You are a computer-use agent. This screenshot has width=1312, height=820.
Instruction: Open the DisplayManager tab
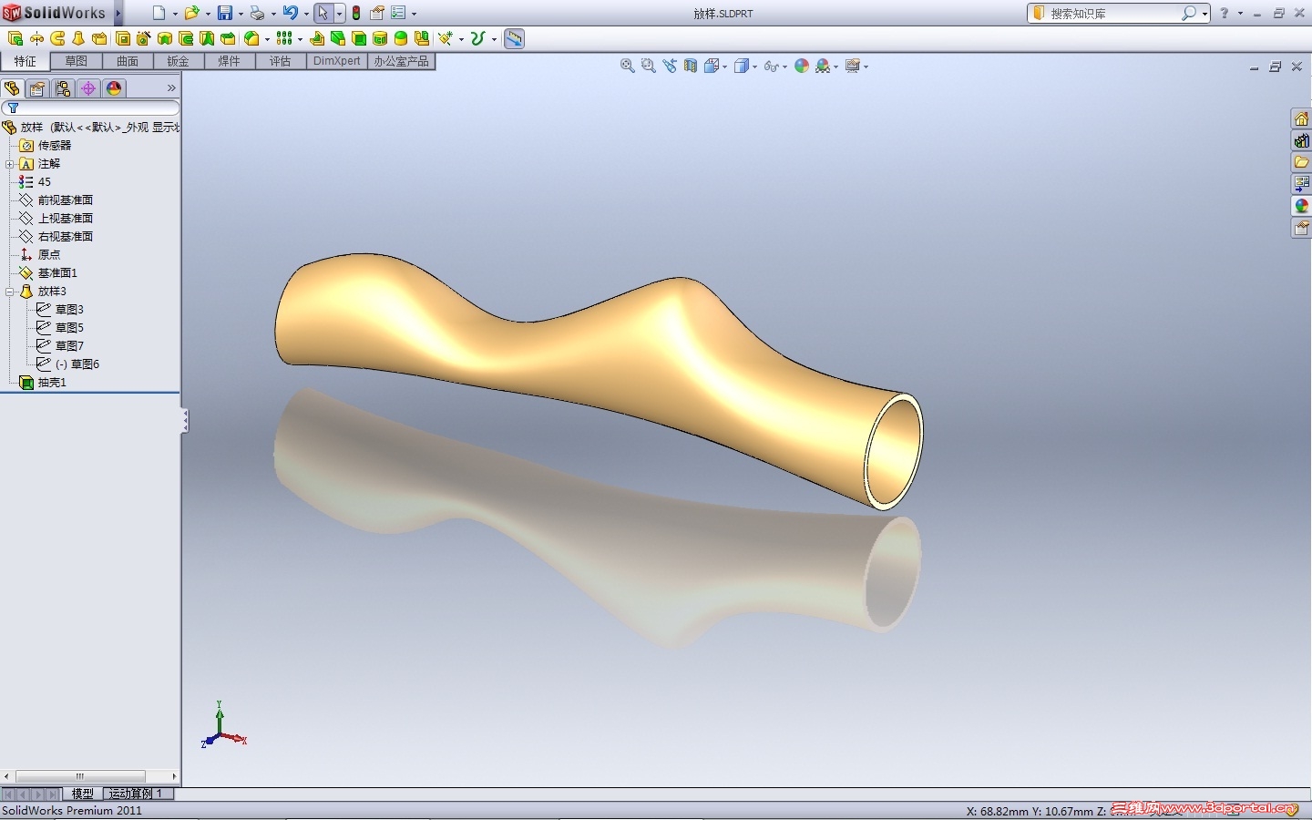coord(114,88)
